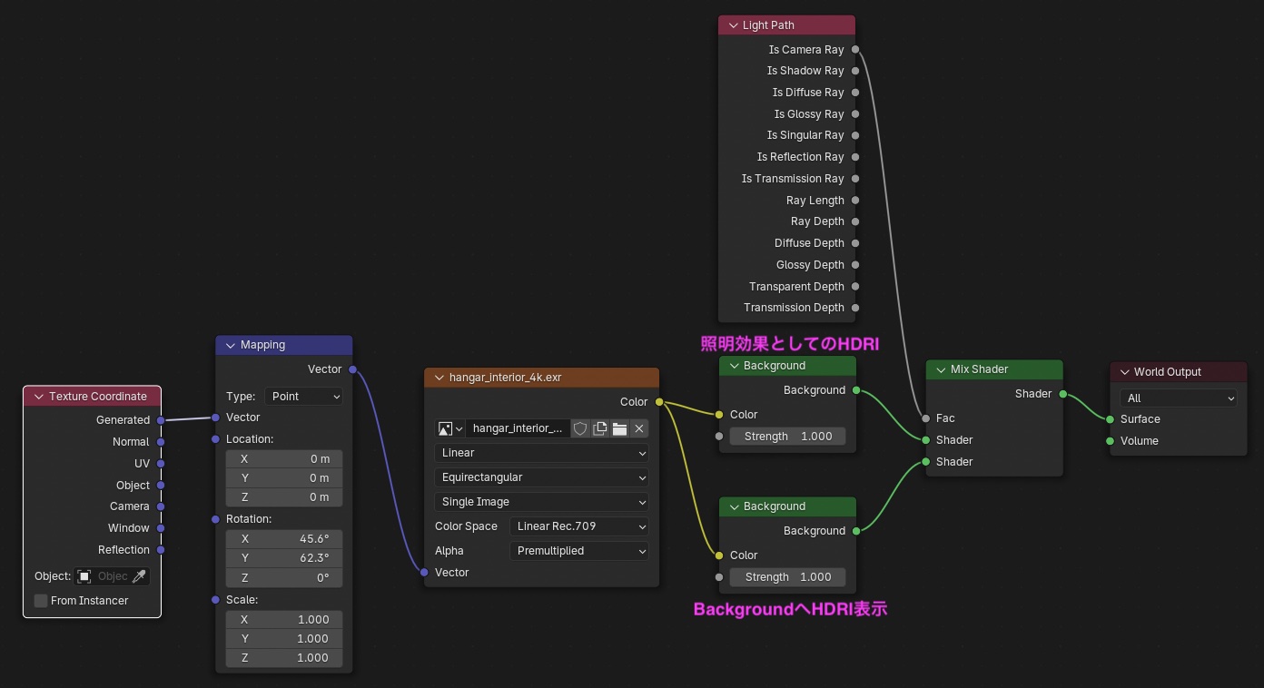Click the Scale Z 1.000 field
1264x688 pixels.
[284, 658]
